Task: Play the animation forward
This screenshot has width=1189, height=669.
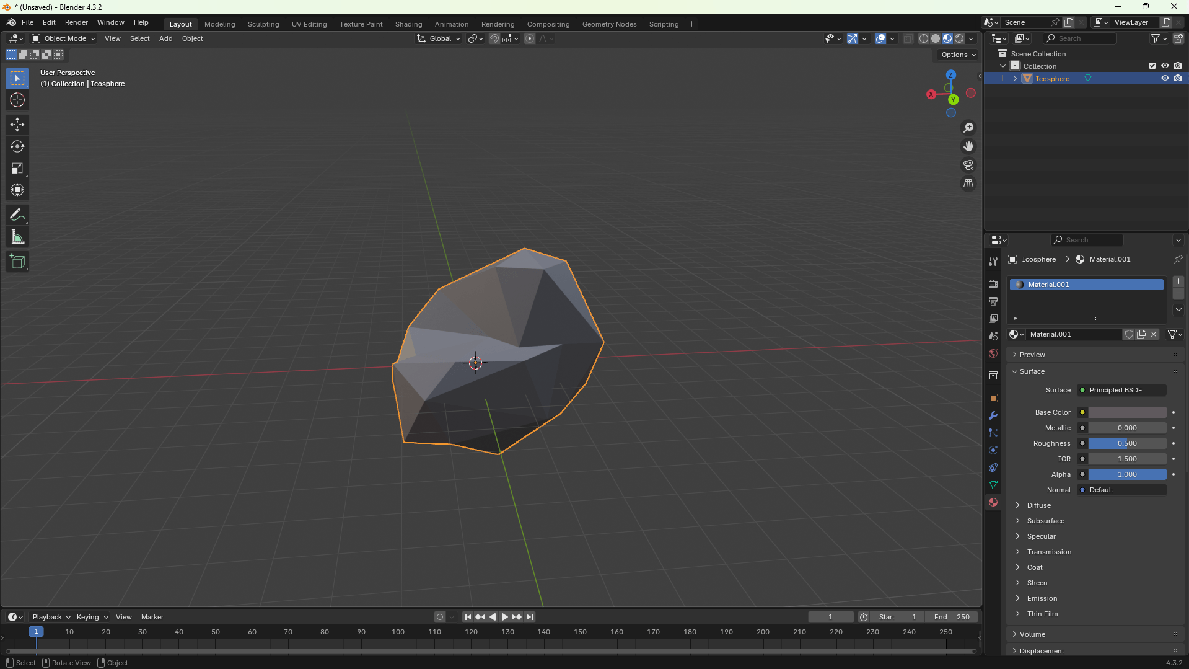Action: [x=504, y=617]
